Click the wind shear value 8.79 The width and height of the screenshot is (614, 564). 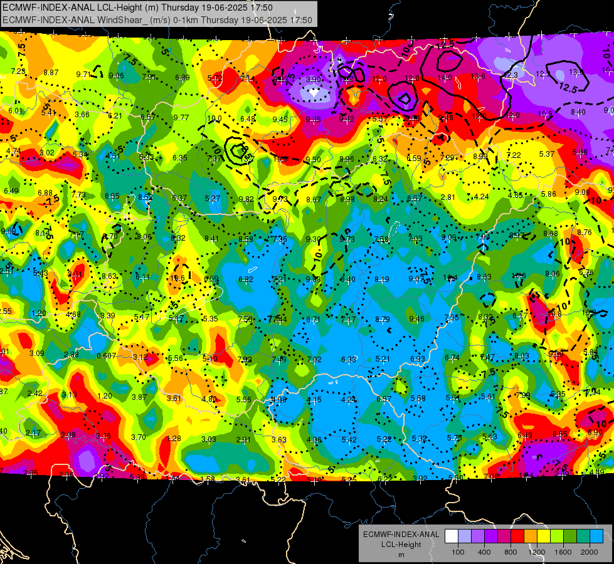click(x=382, y=320)
